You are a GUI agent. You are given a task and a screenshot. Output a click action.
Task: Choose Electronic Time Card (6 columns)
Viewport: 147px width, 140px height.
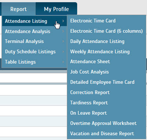[107, 31]
